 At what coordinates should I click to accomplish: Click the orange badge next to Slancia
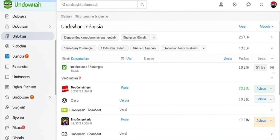coord(27,56)
